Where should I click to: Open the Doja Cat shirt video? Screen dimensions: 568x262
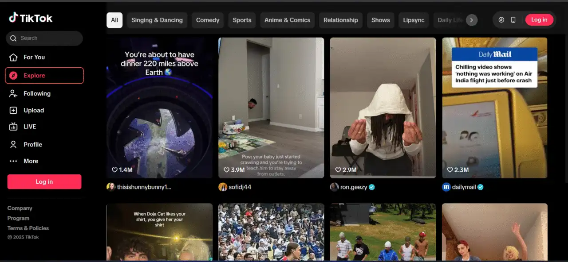click(x=159, y=232)
